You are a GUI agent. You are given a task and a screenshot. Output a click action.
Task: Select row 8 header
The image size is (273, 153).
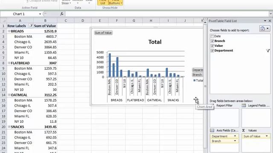(3, 63)
